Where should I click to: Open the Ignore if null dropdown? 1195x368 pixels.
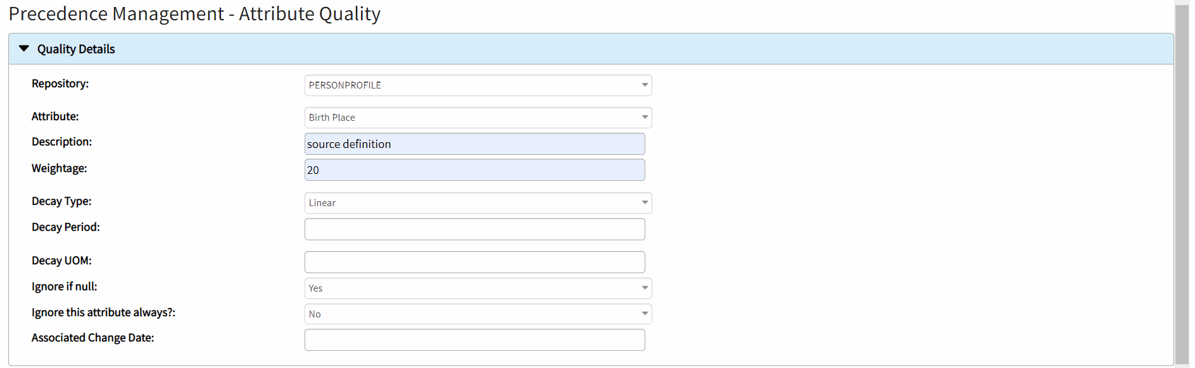coord(472,288)
